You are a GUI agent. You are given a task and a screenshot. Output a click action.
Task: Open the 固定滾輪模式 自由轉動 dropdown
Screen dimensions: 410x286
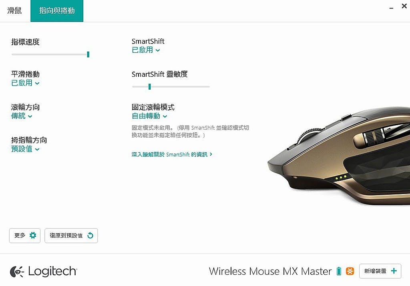coord(149,116)
